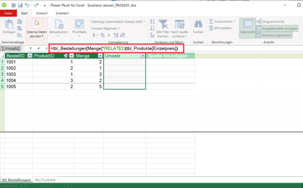Click the [Umsatz] name box

click(11, 48)
